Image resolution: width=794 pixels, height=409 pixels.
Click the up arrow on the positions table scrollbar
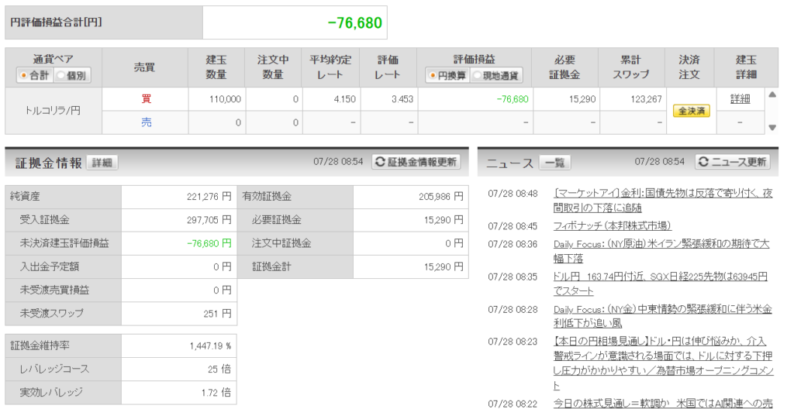point(772,95)
